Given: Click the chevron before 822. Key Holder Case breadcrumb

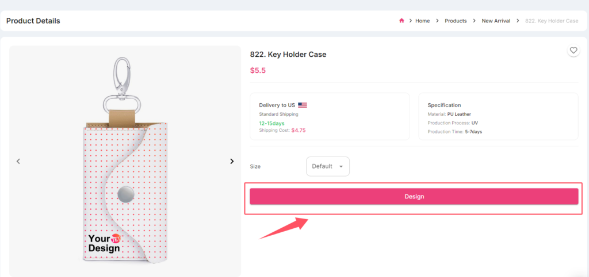Looking at the screenshot, I should tap(518, 21).
